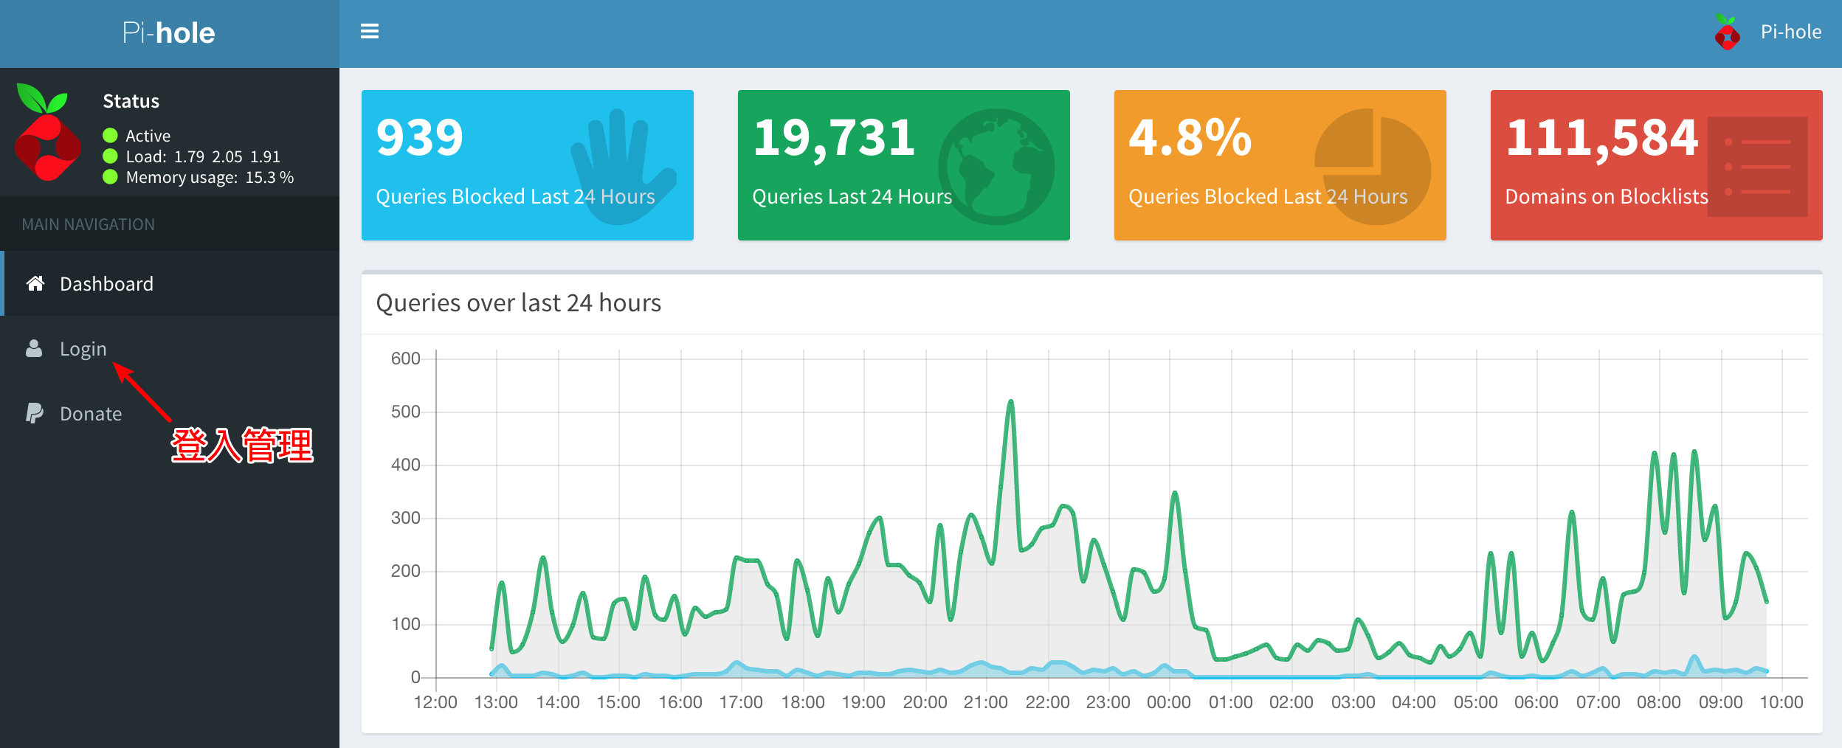Click the Dashboard home icon
This screenshot has width=1842, height=748.
(x=35, y=284)
